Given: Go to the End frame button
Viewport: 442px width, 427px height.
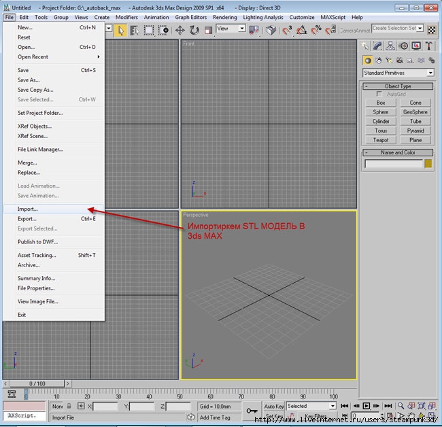Looking at the screenshot, I should [x=388, y=406].
